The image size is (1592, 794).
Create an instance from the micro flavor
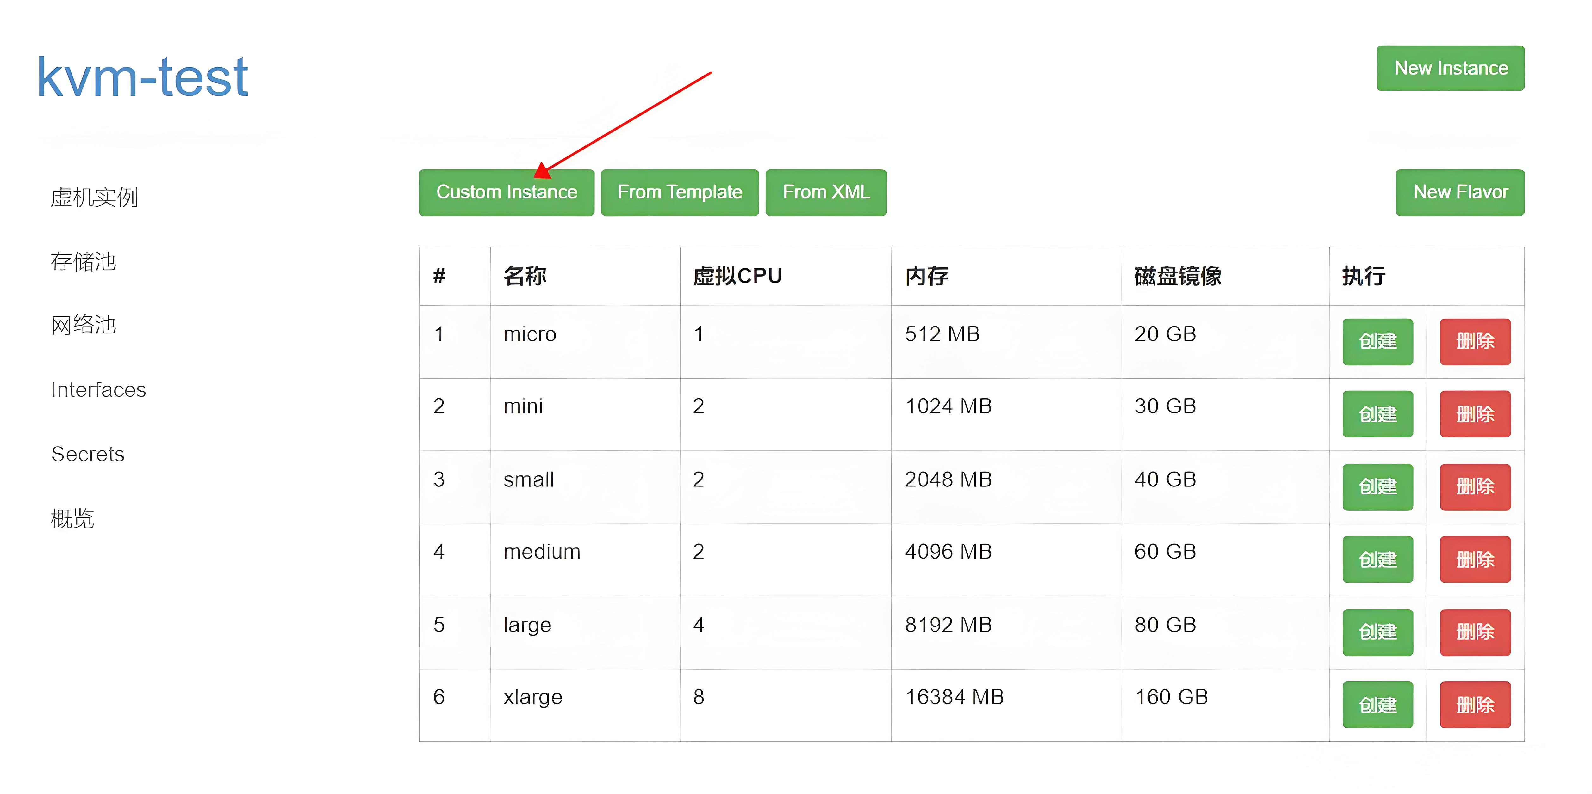click(1377, 341)
